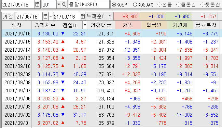The image size is (222, 128).
Task: Click the 종합지수 column header
Action: 45,25
